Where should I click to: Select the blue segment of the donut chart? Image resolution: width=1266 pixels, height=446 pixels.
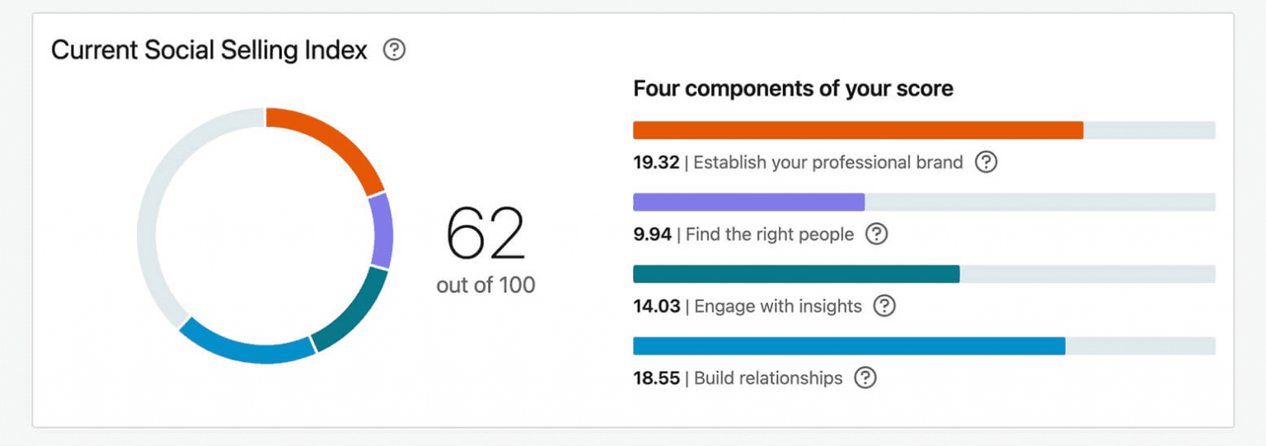click(x=247, y=350)
